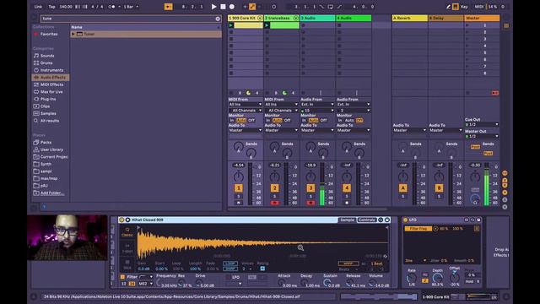Toggle track 2 activator button
Viewport: 540px width, 304px height.
click(274, 187)
